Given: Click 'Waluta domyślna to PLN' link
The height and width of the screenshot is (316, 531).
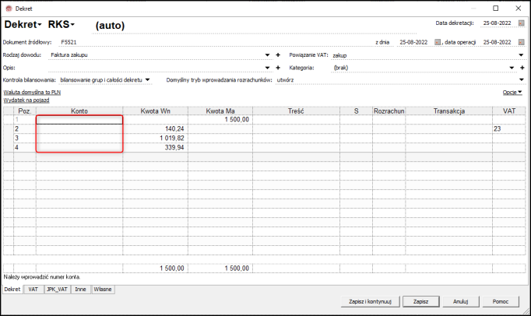Looking at the screenshot, I should pyautogui.click(x=32, y=92).
